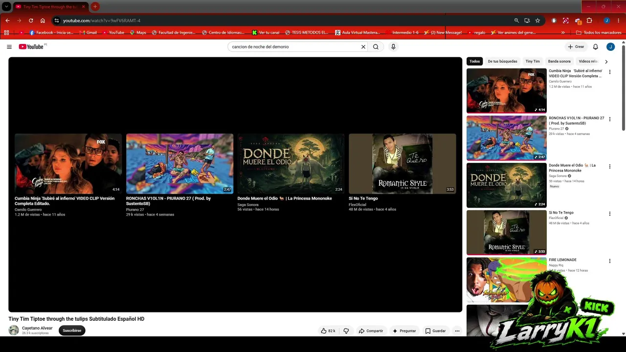626x352 pixels.
Task: Open the more actions menu below the video
Action: coord(457,331)
